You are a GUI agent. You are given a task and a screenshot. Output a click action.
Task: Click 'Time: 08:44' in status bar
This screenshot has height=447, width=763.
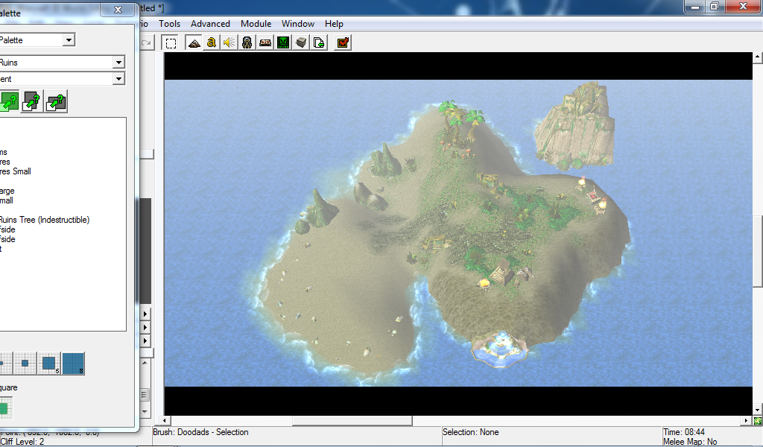point(684,432)
